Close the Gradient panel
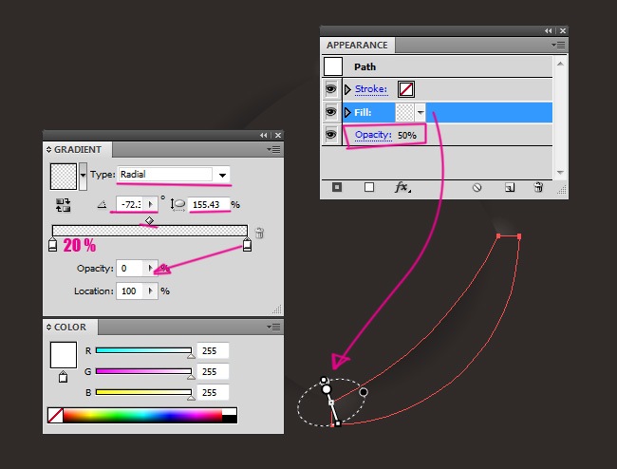Image resolution: width=617 pixels, height=469 pixels. [x=278, y=136]
